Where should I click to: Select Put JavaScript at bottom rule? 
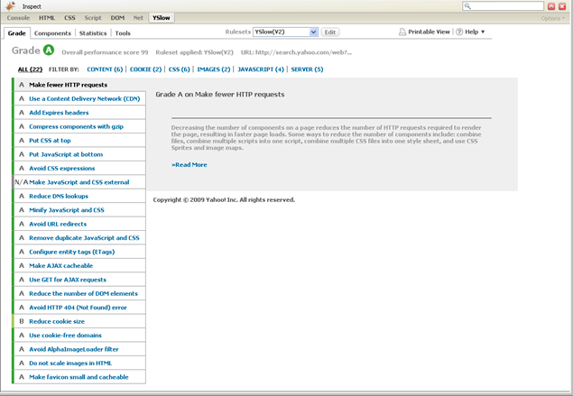(79, 154)
